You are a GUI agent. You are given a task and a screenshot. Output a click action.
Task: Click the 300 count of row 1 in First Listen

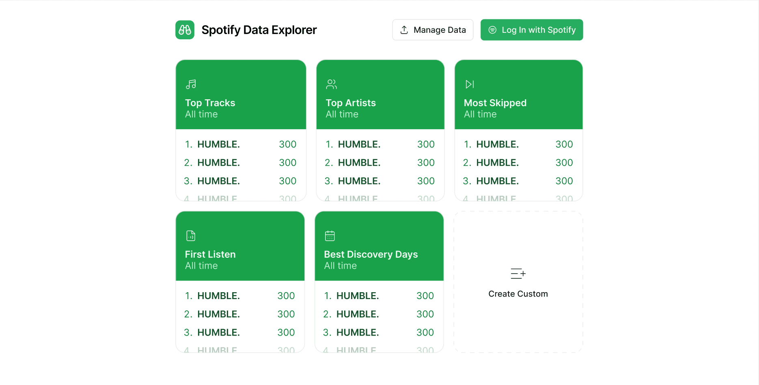tap(286, 296)
